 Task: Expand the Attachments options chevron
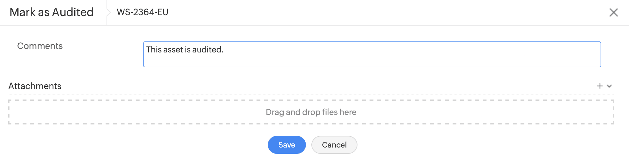tap(610, 86)
